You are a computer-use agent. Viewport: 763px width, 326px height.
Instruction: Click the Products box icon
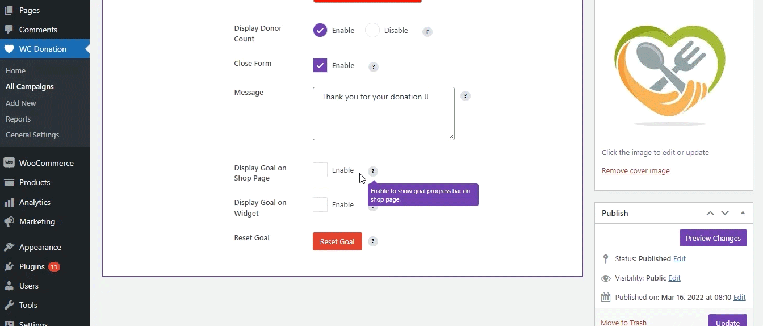coord(9,182)
